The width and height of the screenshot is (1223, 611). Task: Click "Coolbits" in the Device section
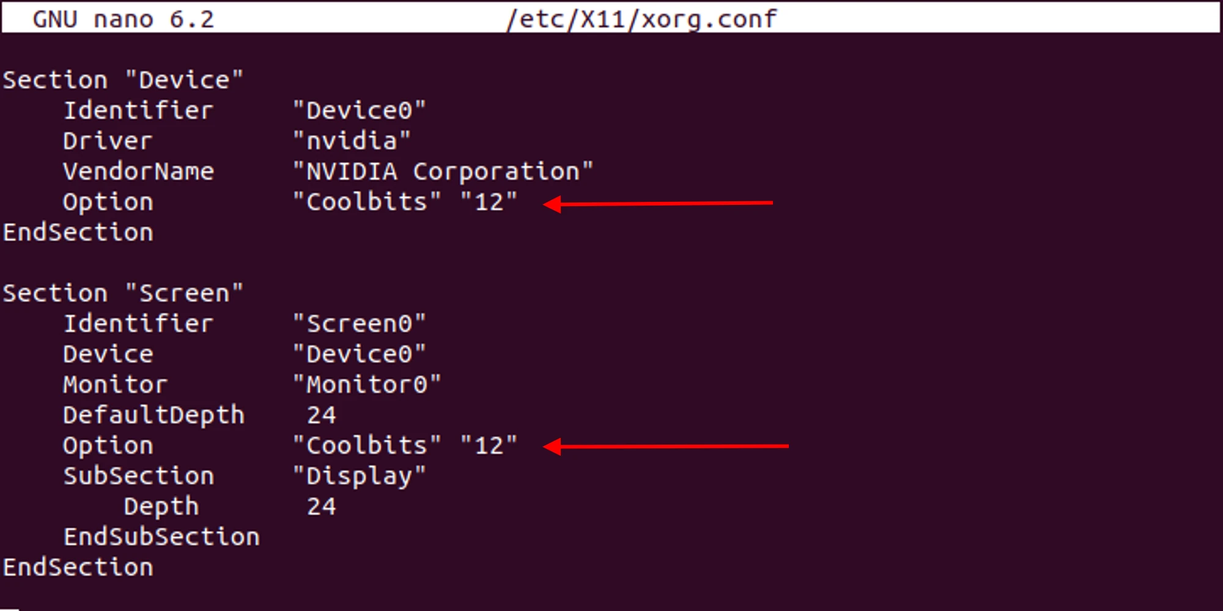click(367, 202)
